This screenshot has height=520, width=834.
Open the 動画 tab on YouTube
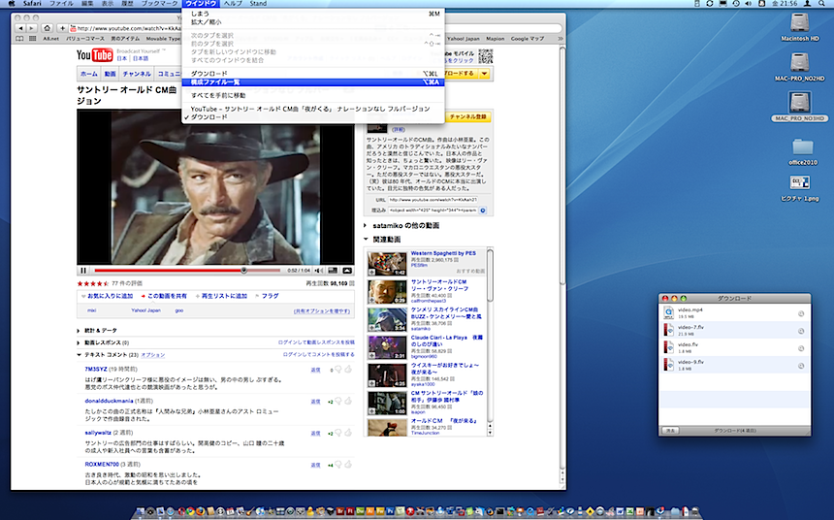point(111,74)
